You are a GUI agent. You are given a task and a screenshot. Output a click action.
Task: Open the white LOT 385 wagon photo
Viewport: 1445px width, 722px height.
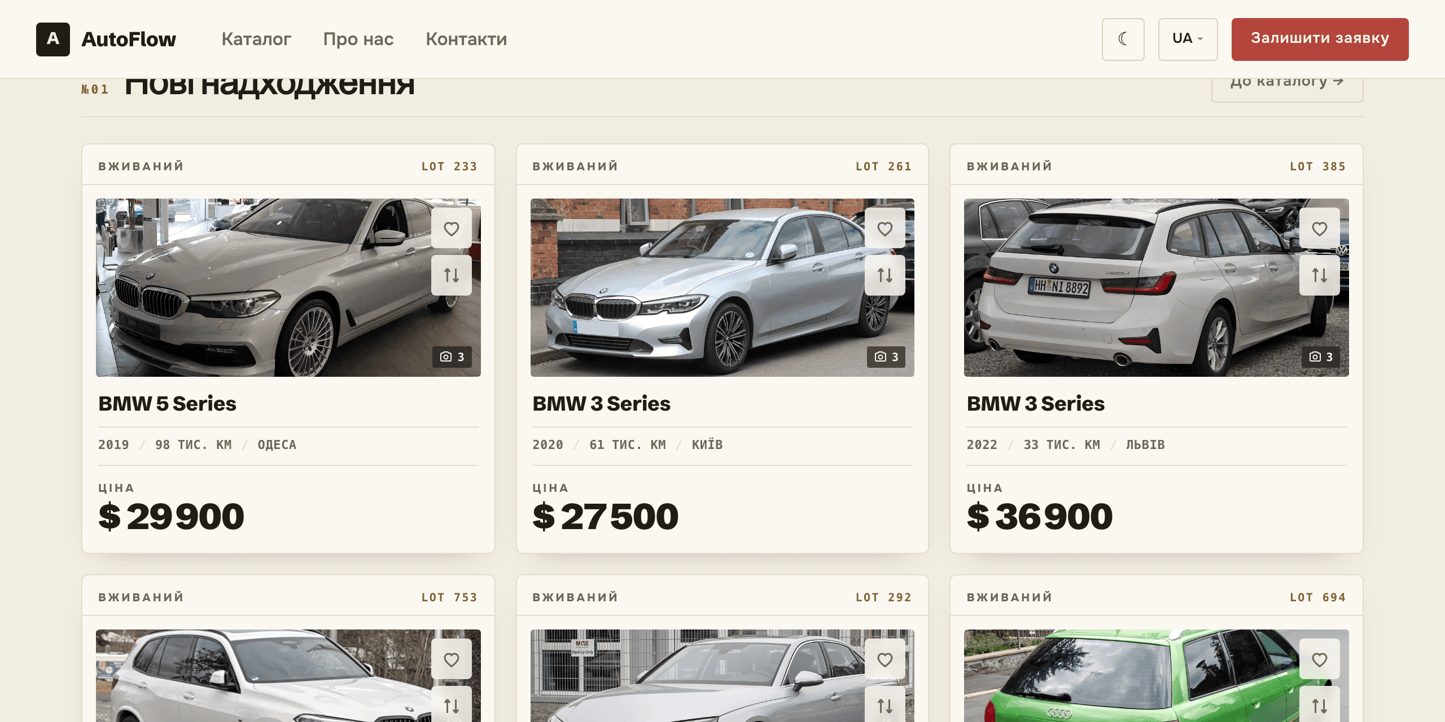coord(1156,288)
